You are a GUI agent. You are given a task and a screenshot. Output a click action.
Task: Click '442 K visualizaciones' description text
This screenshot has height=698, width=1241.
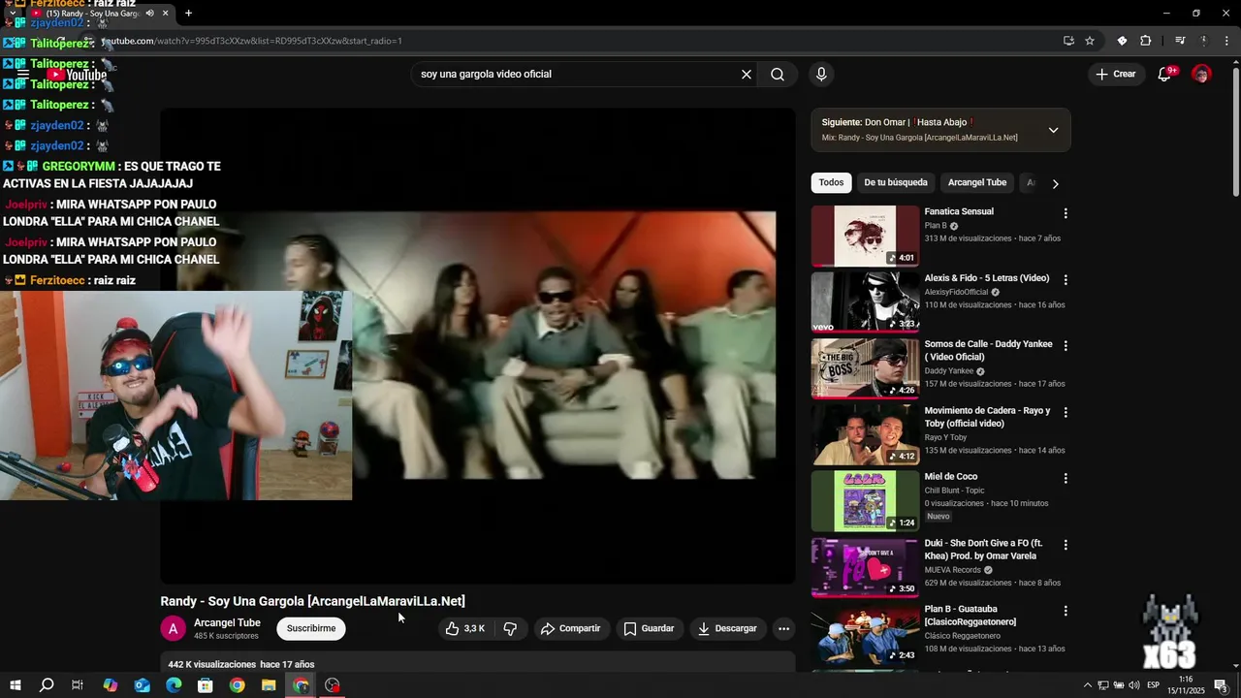[211, 665]
